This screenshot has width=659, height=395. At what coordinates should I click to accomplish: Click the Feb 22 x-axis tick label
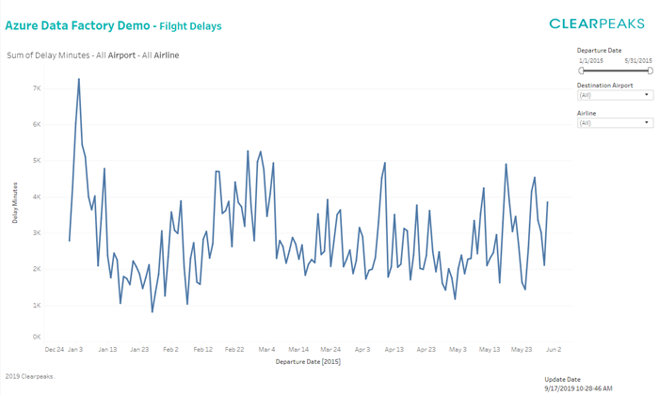pos(234,349)
